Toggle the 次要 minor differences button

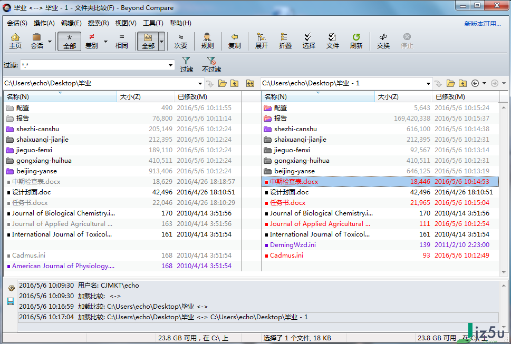coord(180,41)
